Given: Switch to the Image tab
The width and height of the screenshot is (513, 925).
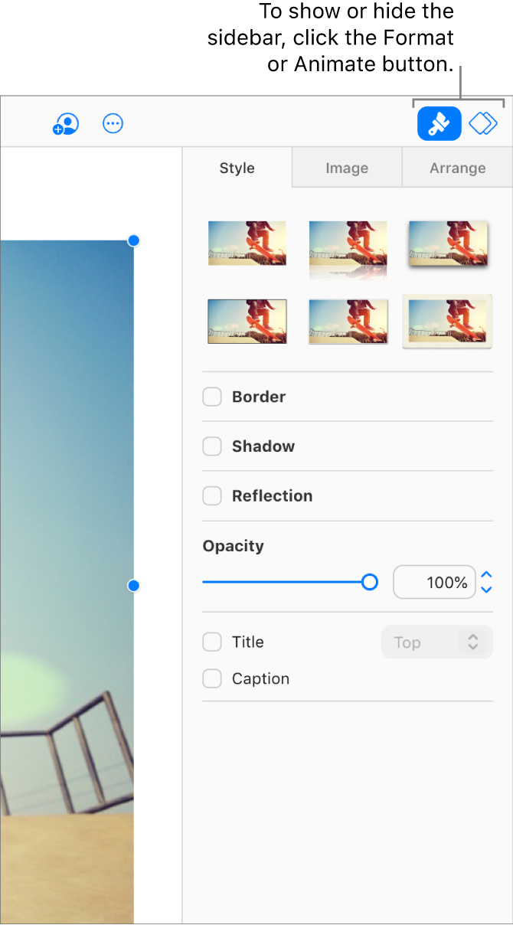Looking at the screenshot, I should (346, 168).
